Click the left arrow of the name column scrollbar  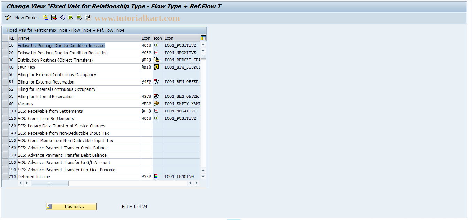21,183
